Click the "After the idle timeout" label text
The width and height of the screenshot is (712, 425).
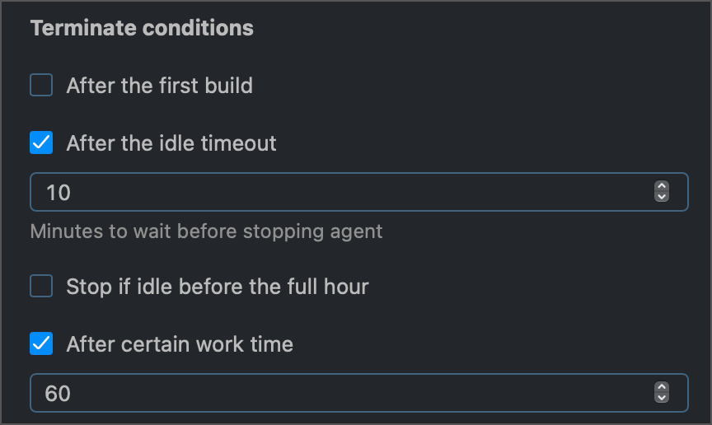tap(171, 142)
